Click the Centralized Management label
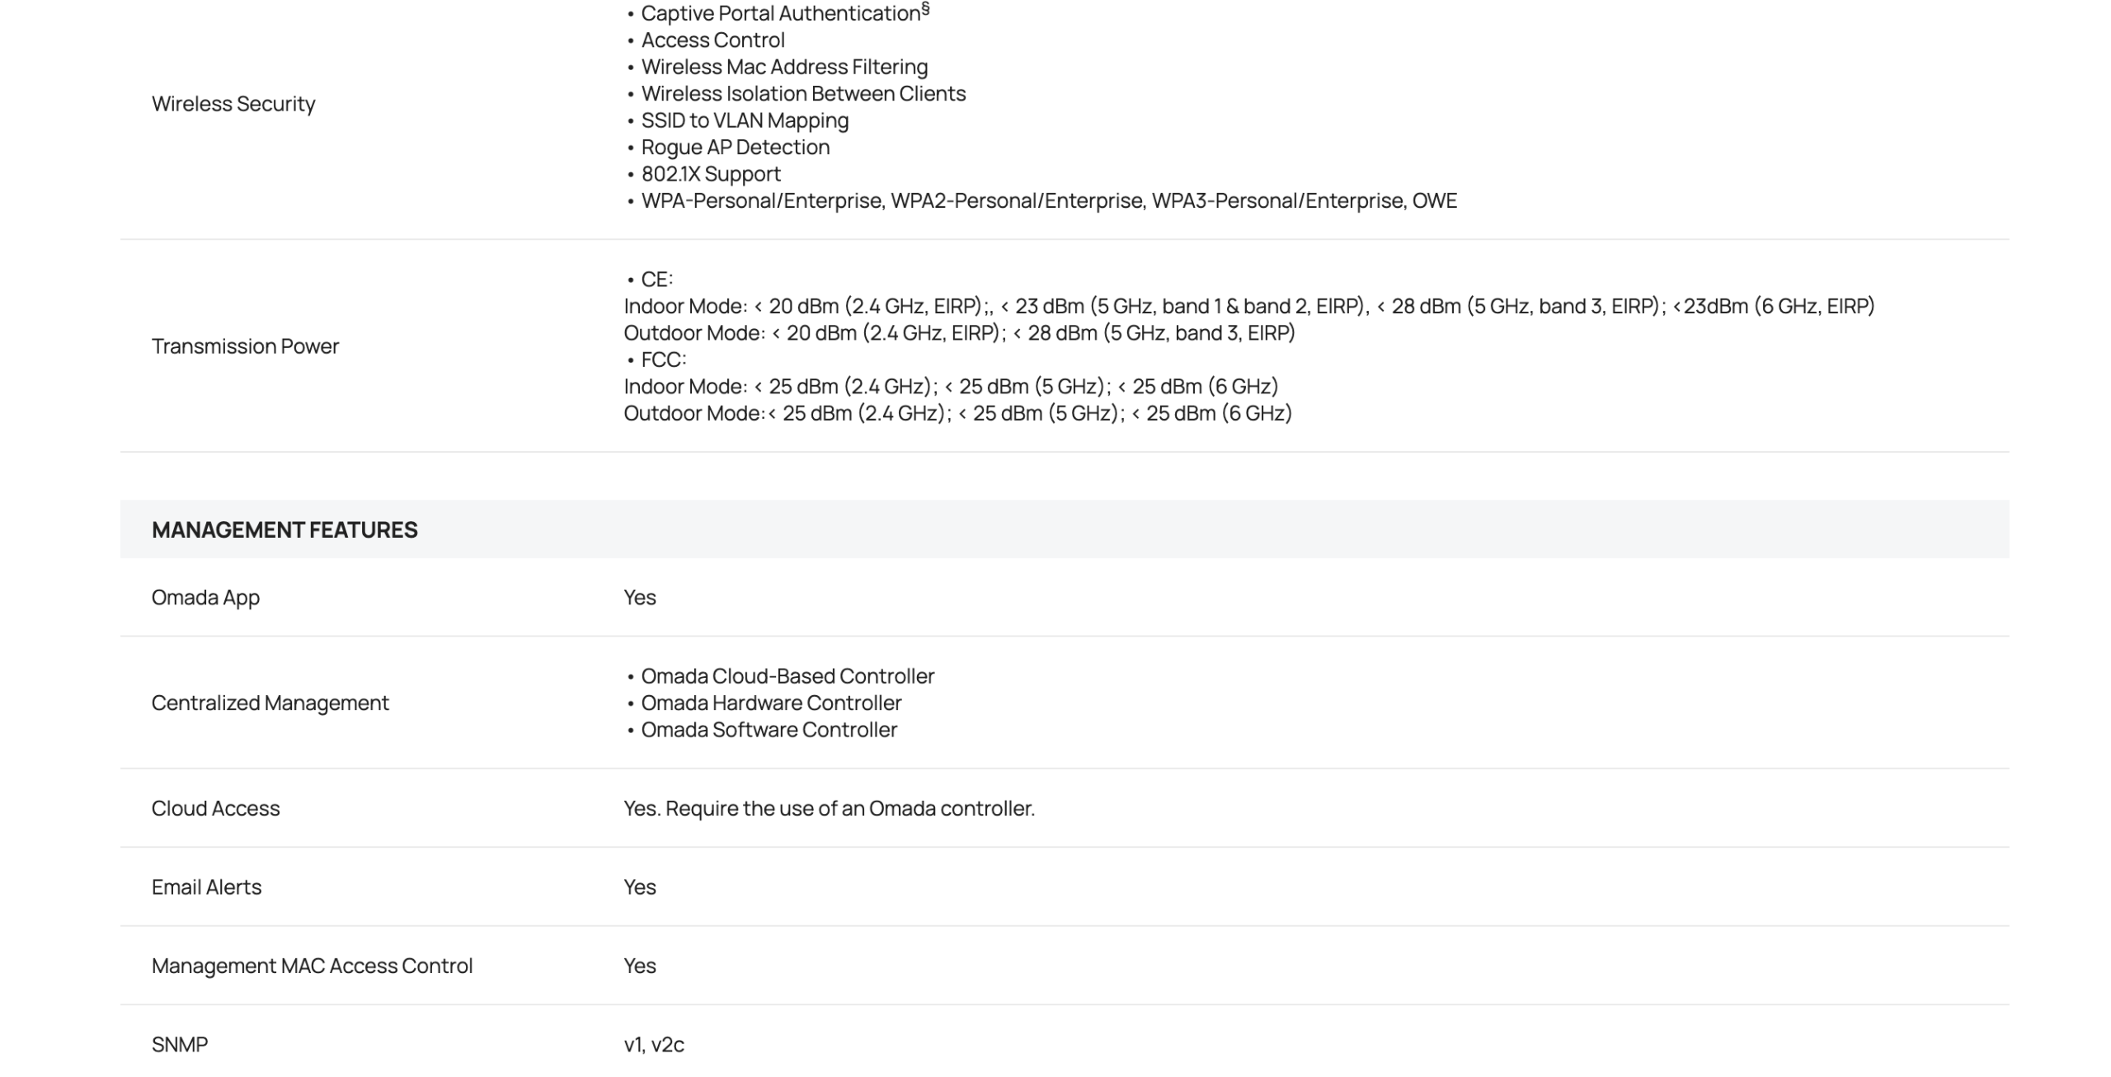This screenshot has height=1077, width=2111. [x=270, y=703]
